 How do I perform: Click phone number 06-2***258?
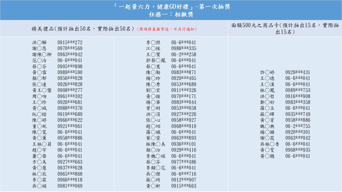pos(184,54)
